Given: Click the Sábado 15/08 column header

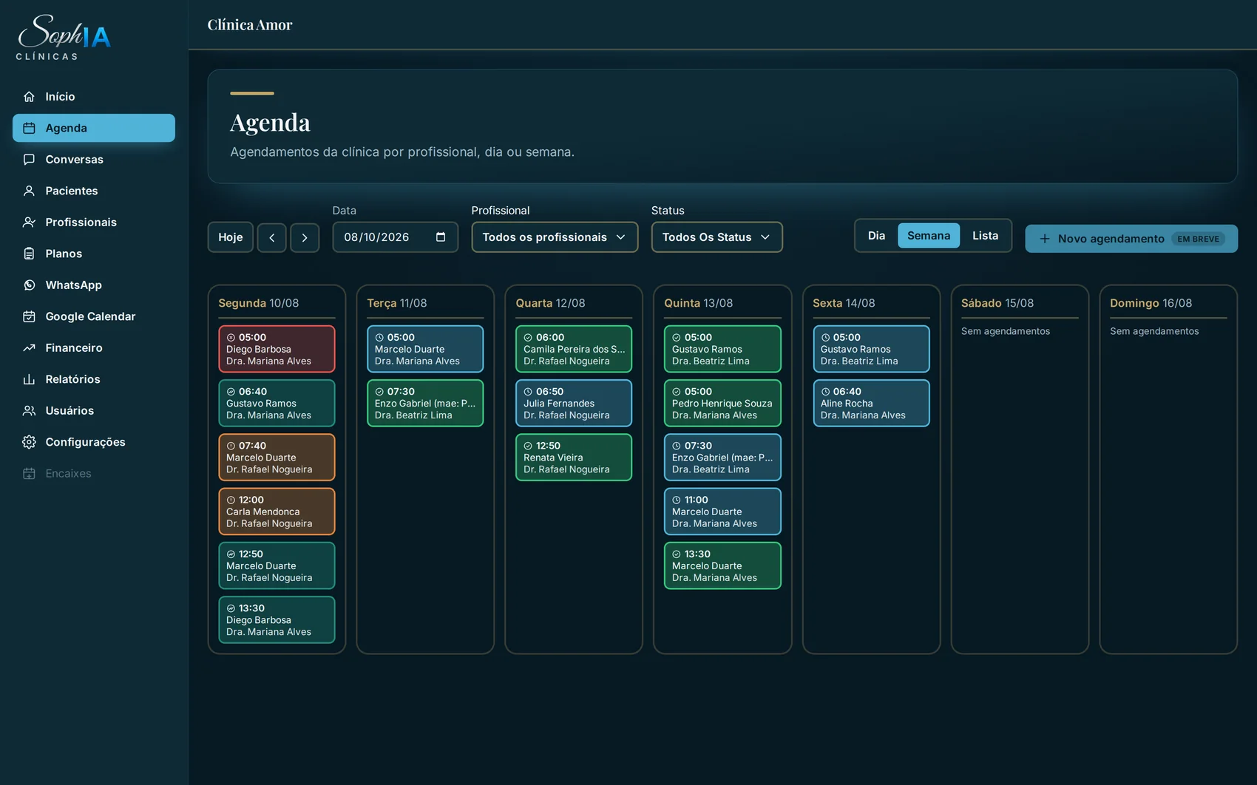Looking at the screenshot, I should point(997,303).
